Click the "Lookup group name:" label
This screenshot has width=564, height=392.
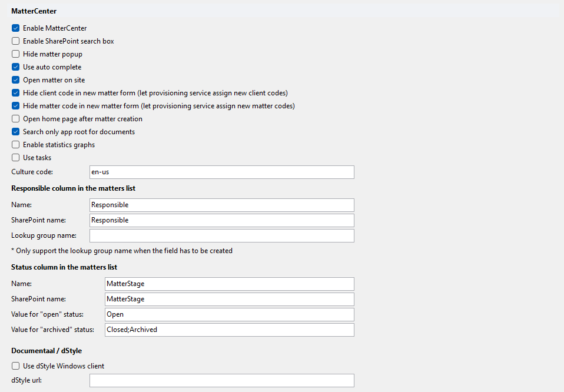[44, 235]
